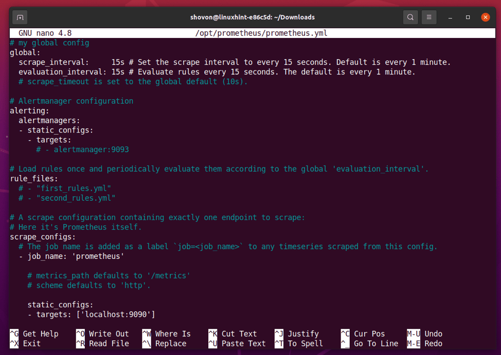Open a new terminal tab icon
The image size is (501, 355).
(20, 17)
